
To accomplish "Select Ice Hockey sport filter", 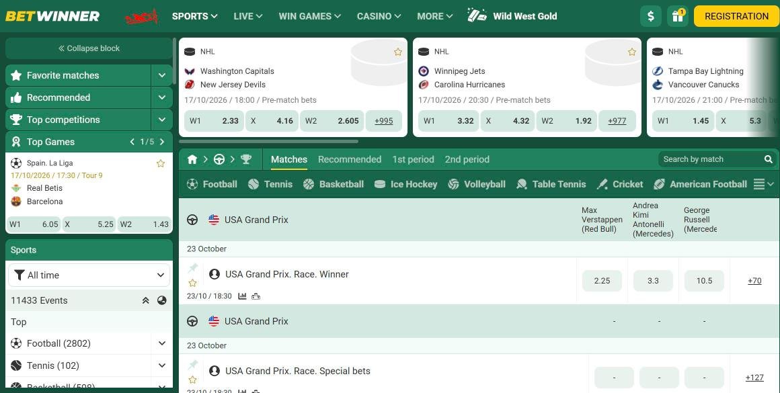I will pyautogui.click(x=405, y=184).
